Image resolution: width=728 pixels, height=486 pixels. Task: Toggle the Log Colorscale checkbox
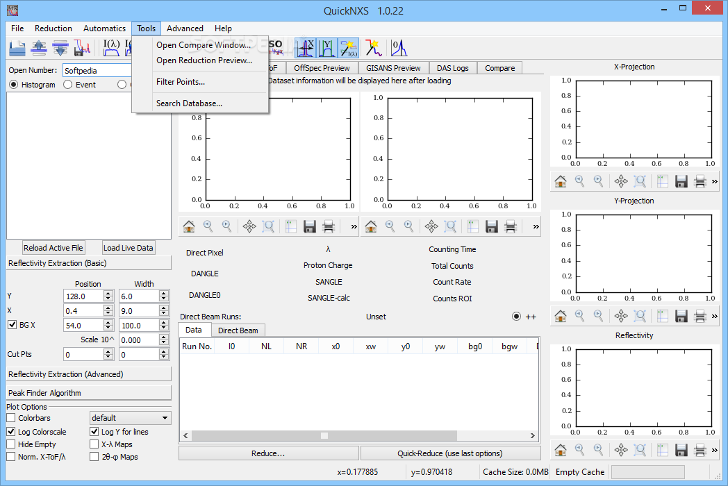pyautogui.click(x=11, y=432)
